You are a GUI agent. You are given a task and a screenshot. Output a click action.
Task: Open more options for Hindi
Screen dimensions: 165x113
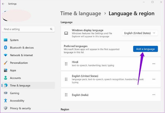[154, 64]
